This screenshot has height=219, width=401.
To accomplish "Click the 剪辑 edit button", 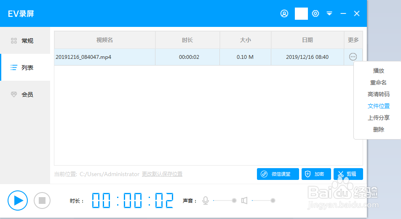I will (348, 174).
